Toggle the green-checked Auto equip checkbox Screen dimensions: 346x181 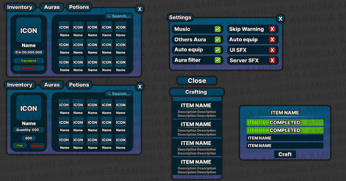[218, 50]
